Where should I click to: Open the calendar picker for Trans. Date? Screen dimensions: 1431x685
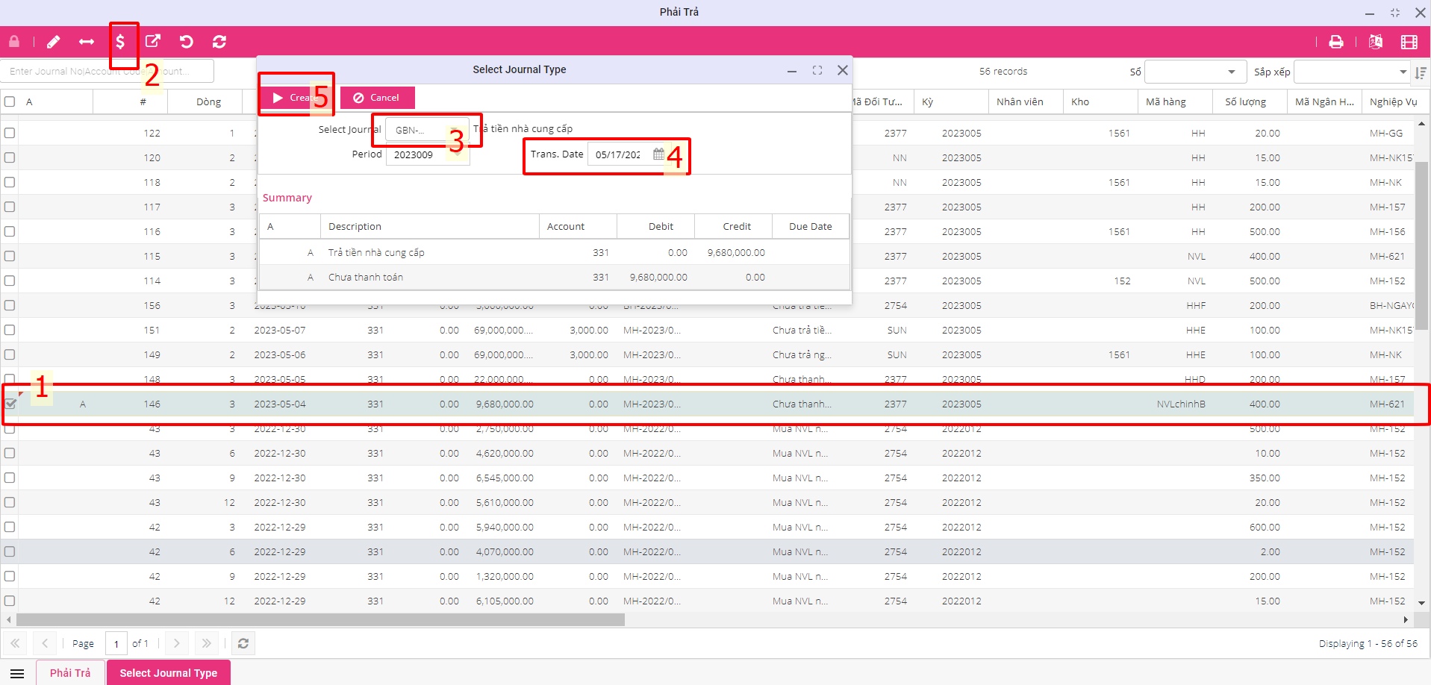pyautogui.click(x=658, y=154)
